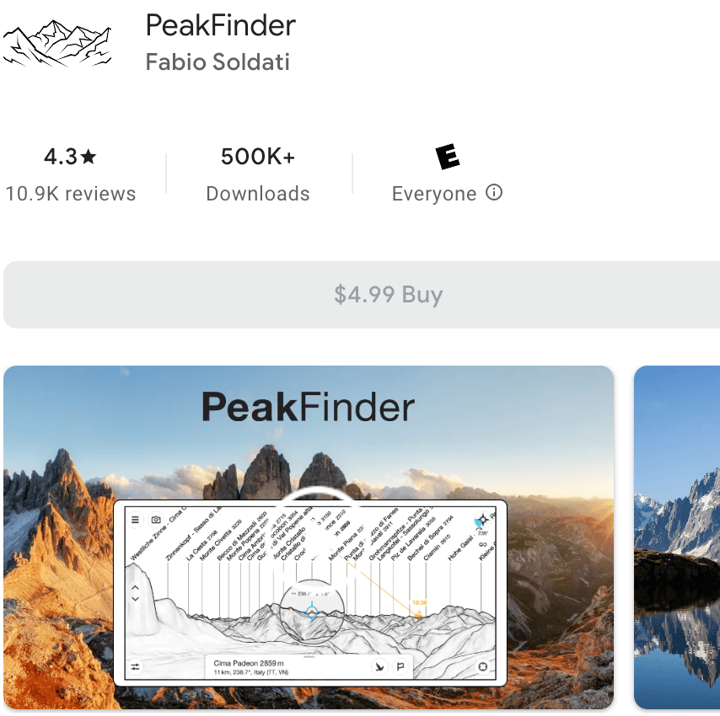Open the second screenshot with lake reflection
Viewport: 720px width, 716px height.
[x=677, y=537]
